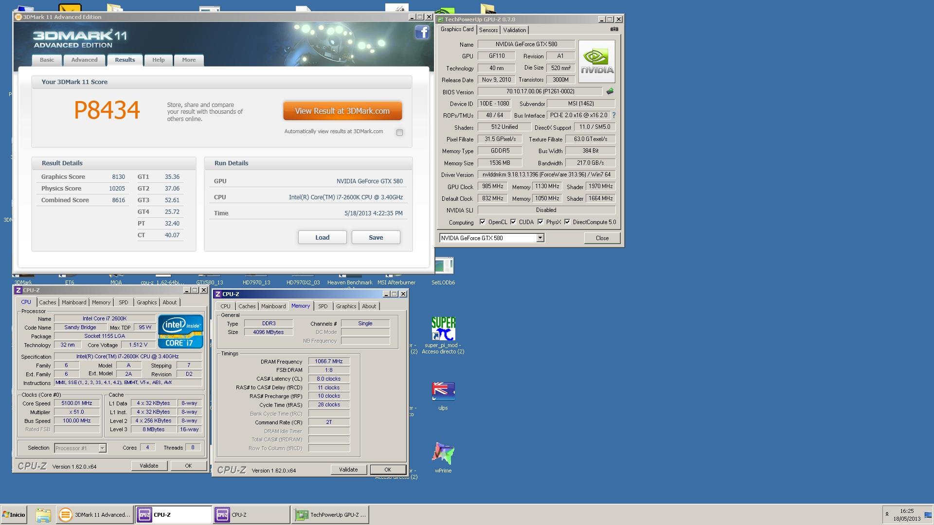Click the BIOS save chip icon in GPU-Z
The image size is (934, 525).
click(610, 91)
